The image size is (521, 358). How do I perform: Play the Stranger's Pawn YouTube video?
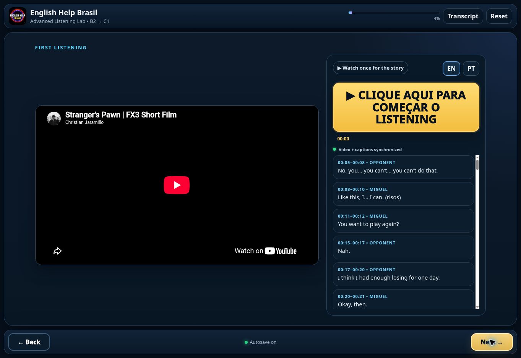[177, 185]
